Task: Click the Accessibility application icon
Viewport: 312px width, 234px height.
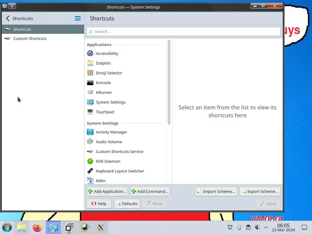Action: 90,53
